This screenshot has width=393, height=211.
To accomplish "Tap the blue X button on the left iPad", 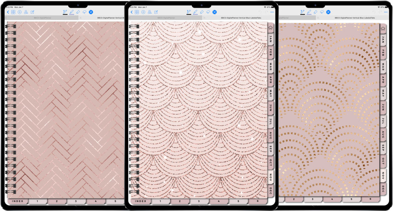I will (x=91, y=12).
